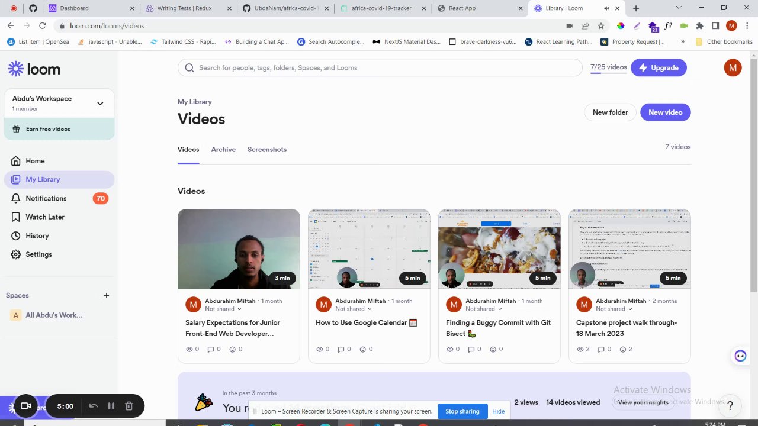Open the Loom account avatar menu

pos(733,67)
